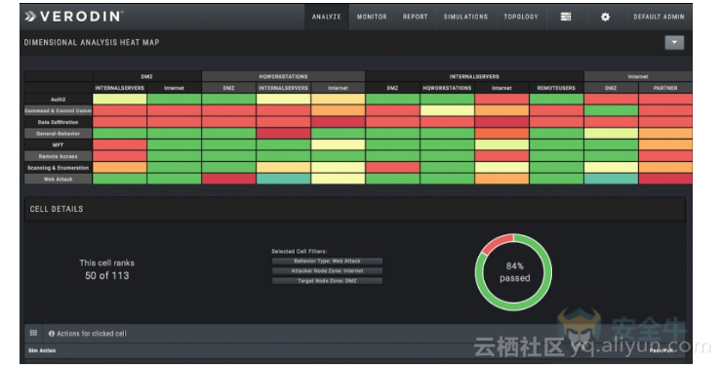722x369 pixels.
Task: Select Web Attack cell under DMZ to Internet
Action: pyautogui.click(x=174, y=179)
